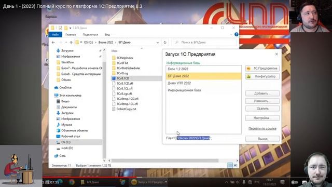Screen dimensions: 332x187
Task: Open Chrome from the taskbar
Action: pyautogui.click(x=72, y=182)
